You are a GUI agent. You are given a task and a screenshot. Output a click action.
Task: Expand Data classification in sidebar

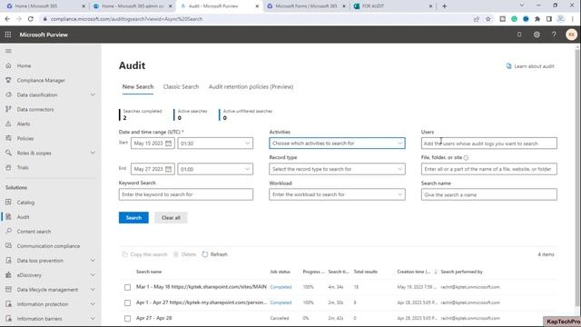(x=93, y=94)
